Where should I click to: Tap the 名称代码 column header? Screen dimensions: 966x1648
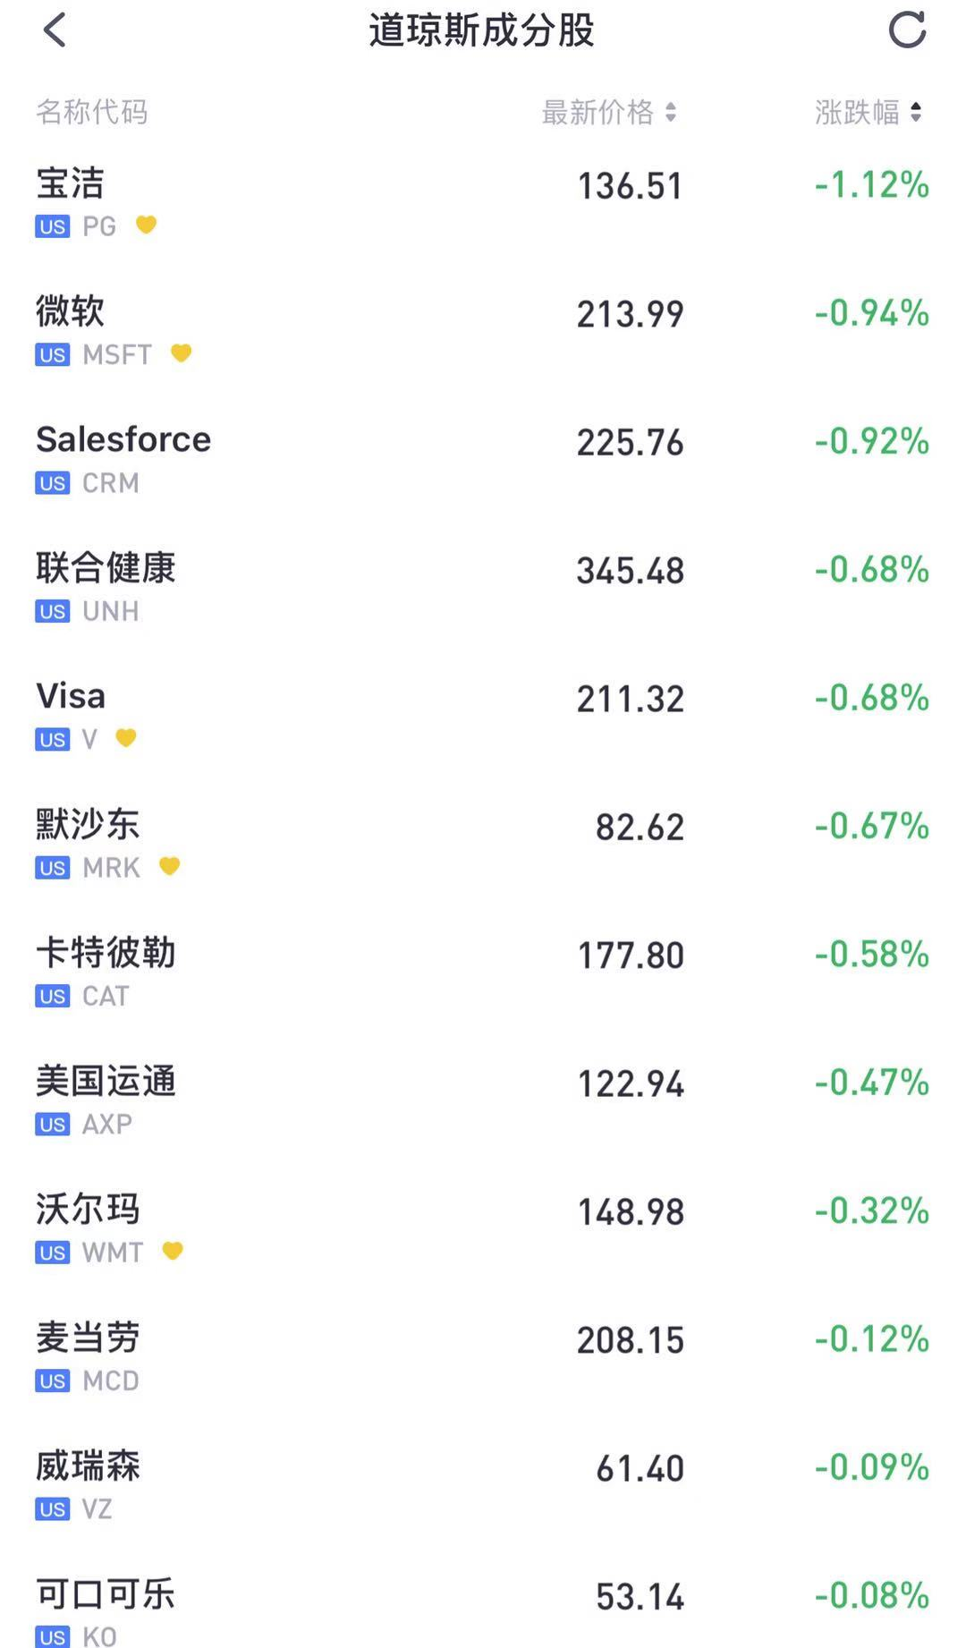92,112
